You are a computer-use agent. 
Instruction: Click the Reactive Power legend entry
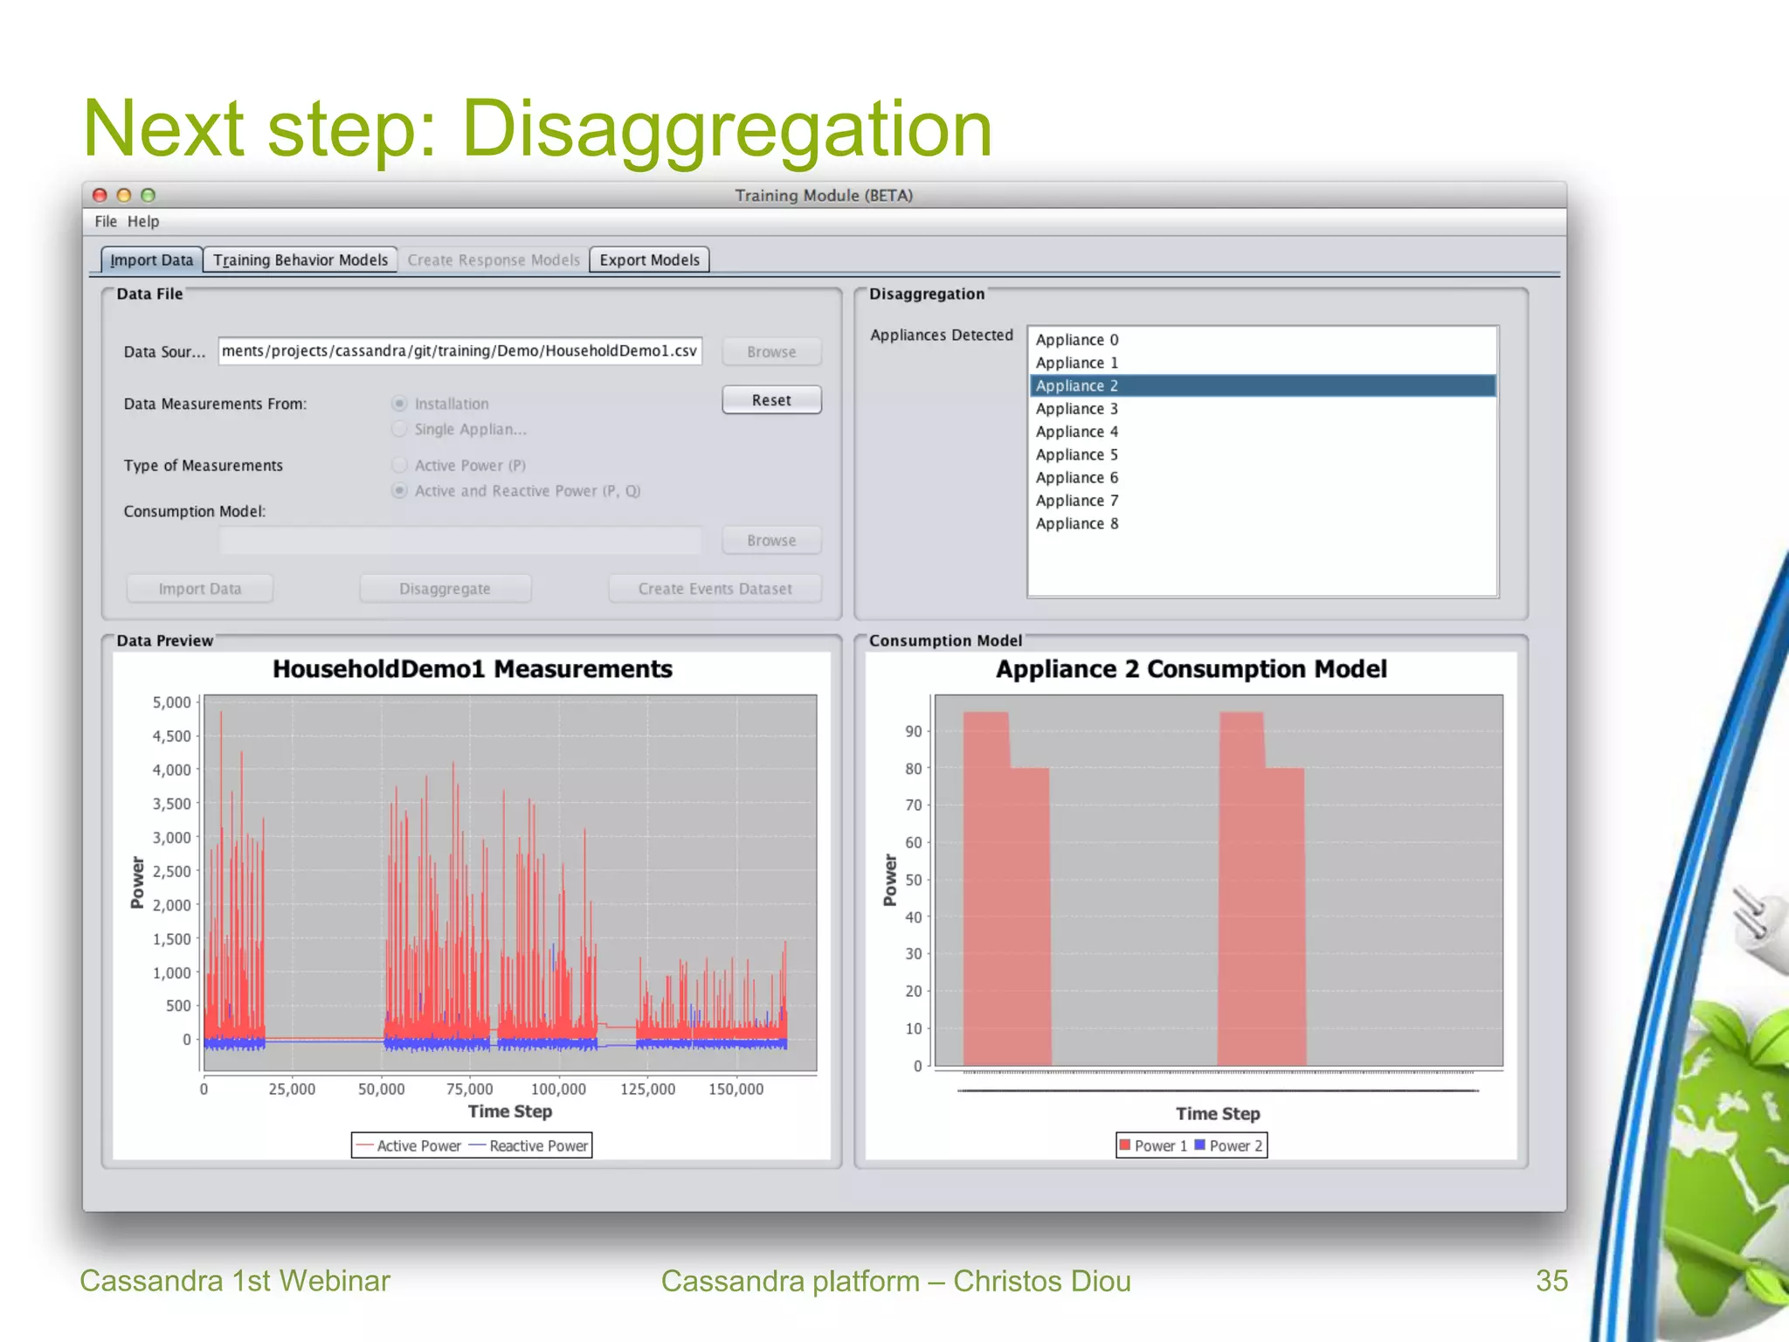pos(528,1145)
